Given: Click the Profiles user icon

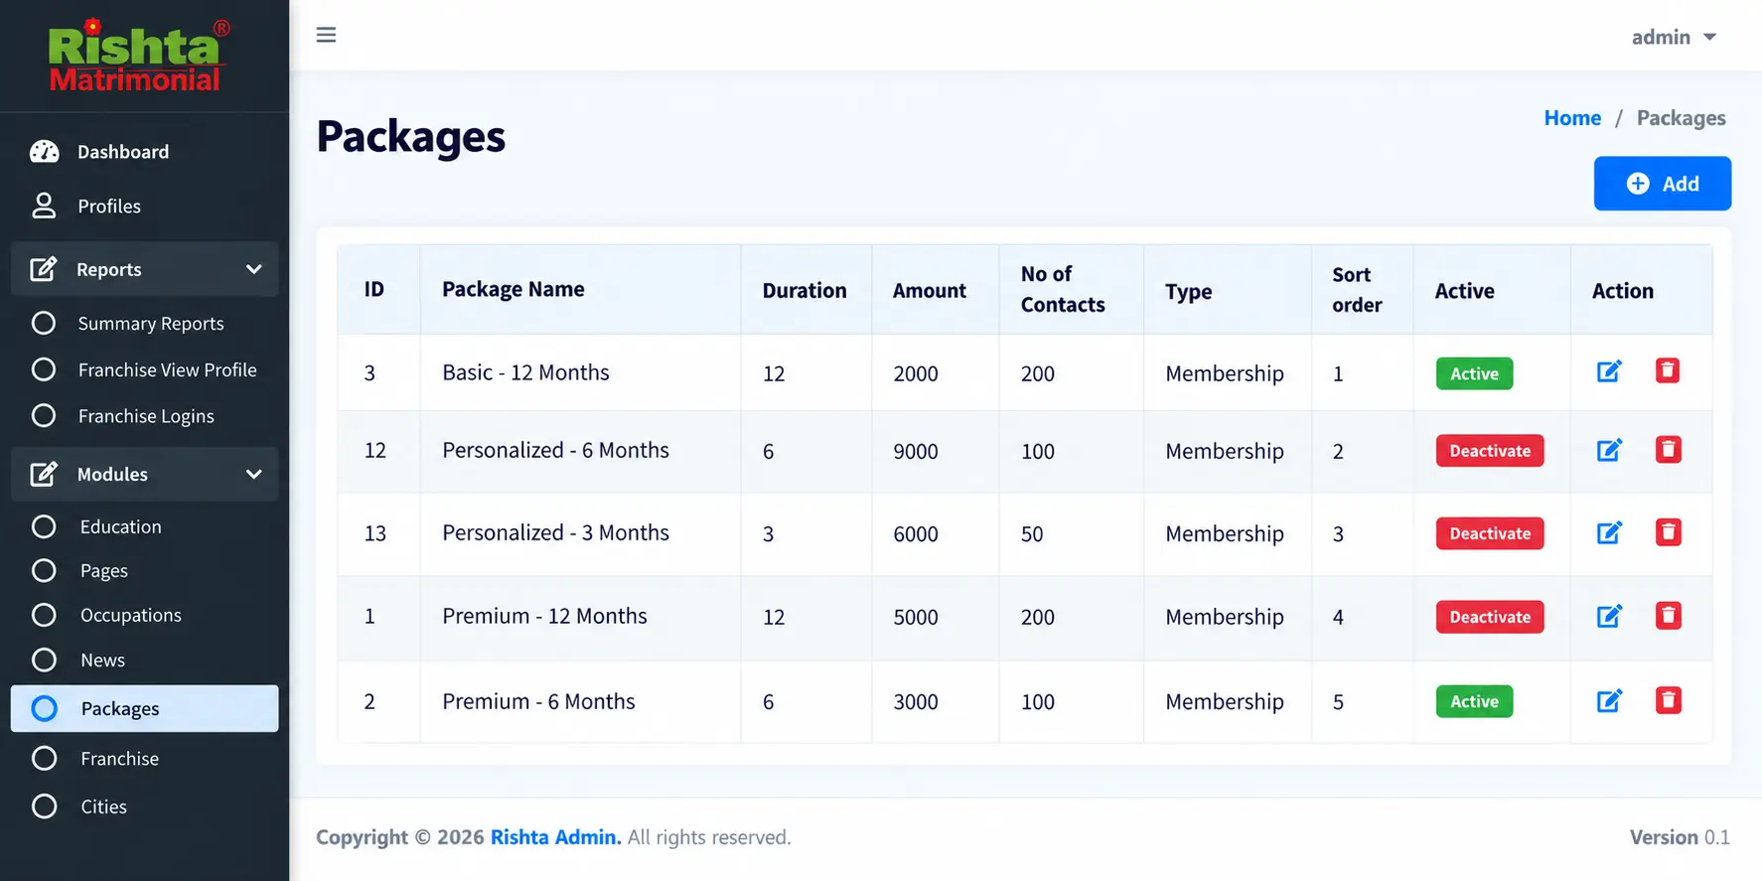Looking at the screenshot, I should [x=44, y=206].
